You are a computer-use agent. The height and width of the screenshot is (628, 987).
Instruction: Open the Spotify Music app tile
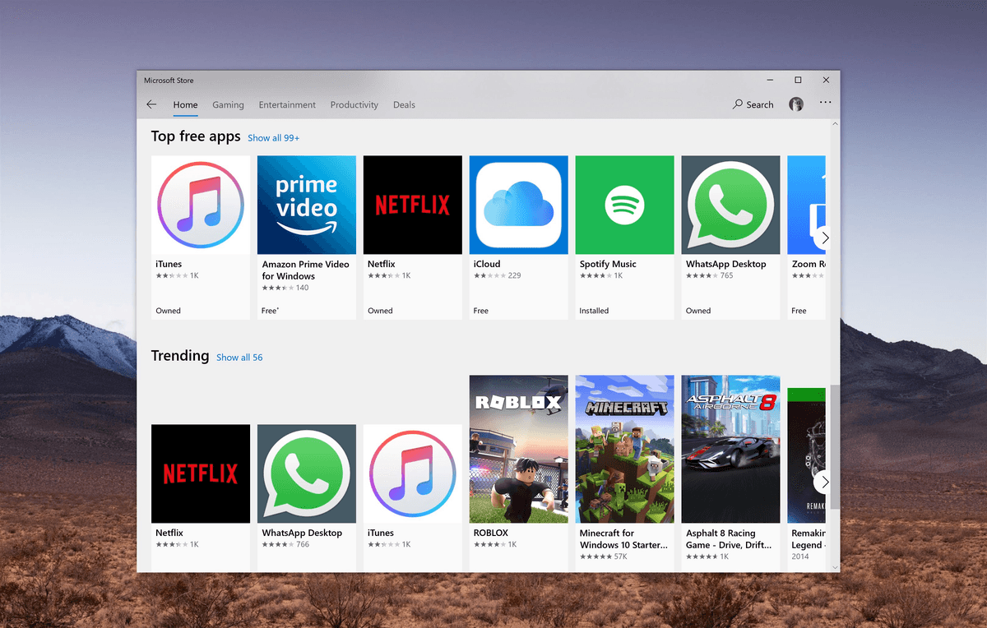[x=624, y=205]
